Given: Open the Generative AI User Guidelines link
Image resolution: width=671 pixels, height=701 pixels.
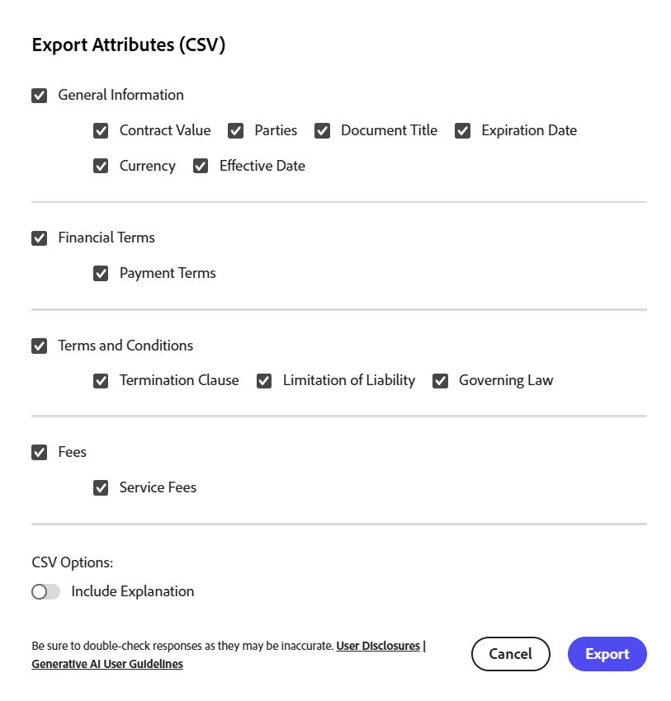Looking at the screenshot, I should click(x=107, y=664).
